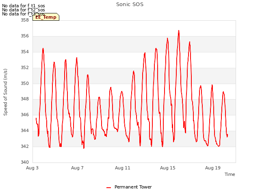Click the Aug 7 x-axis tick label
This screenshot has width=260, height=195.
[x=77, y=168]
